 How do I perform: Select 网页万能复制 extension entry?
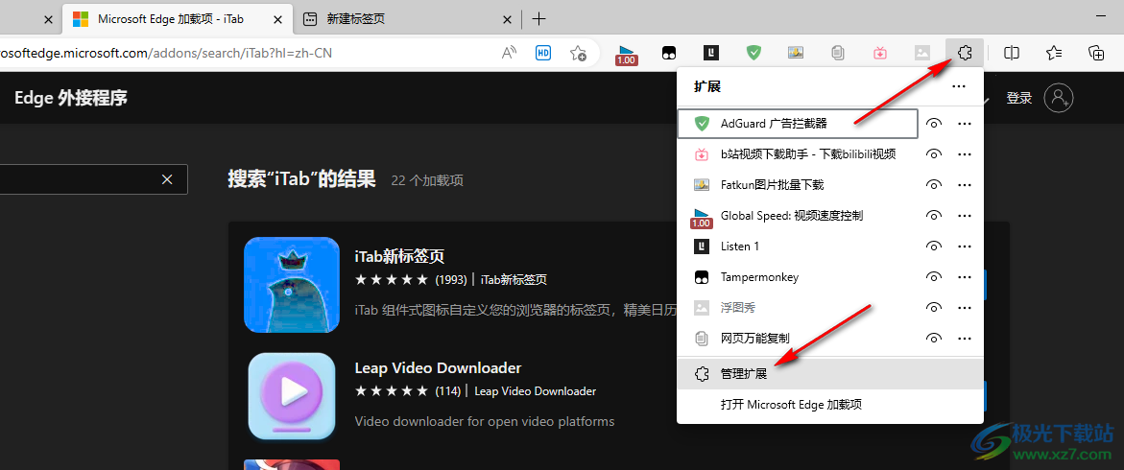coord(797,339)
